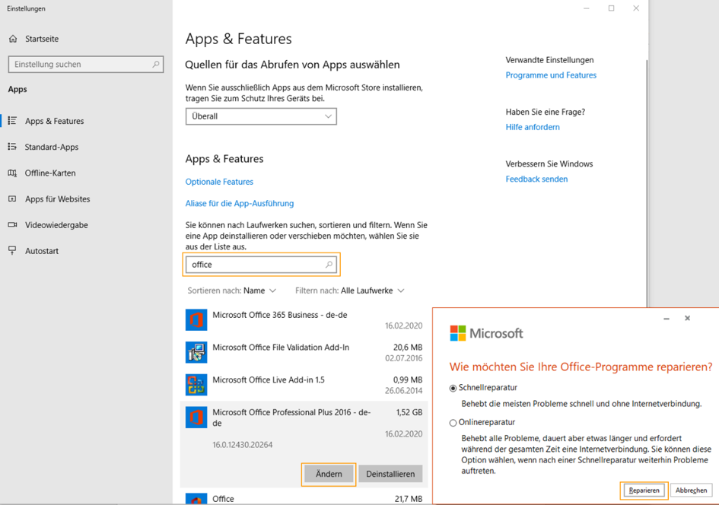719x505 pixels.
Task: Close the Office repair dialog
Action: click(687, 318)
